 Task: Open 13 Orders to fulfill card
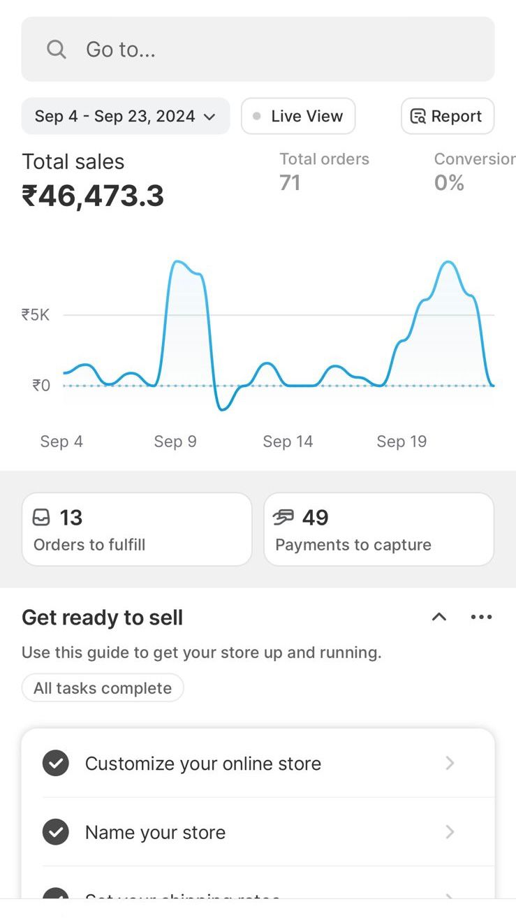(137, 530)
